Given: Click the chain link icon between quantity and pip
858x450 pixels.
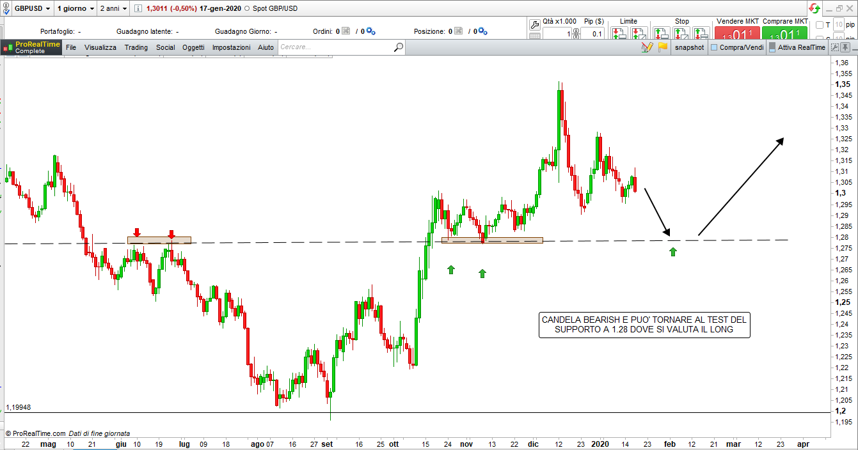Looking at the screenshot, I should pos(575,34).
